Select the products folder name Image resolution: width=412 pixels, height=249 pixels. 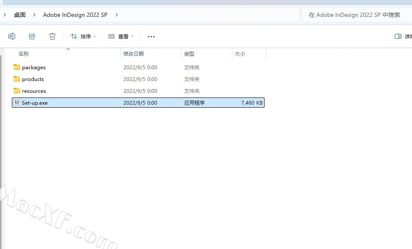[x=33, y=79]
